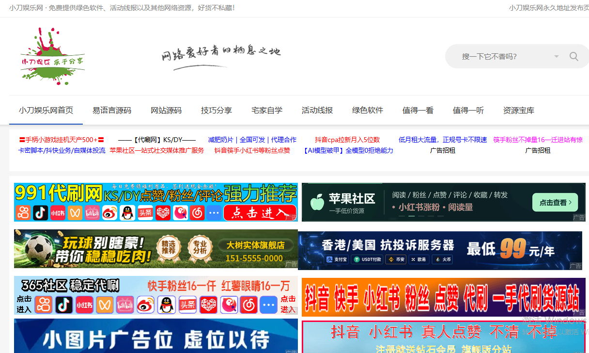Open the 【代刷网】KS/DY text link

coord(157,140)
